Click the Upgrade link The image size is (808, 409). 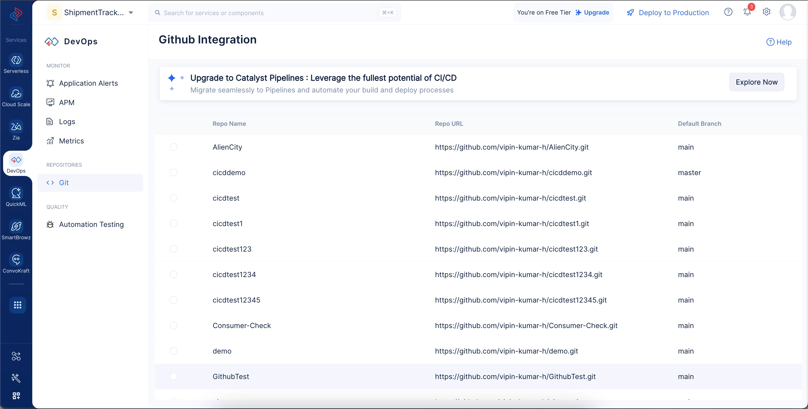pos(592,13)
